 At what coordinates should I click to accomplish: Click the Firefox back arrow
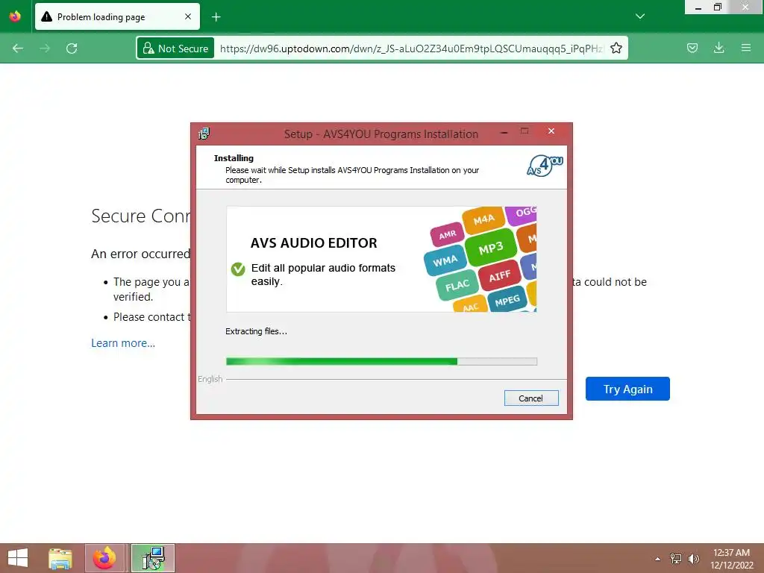18,48
